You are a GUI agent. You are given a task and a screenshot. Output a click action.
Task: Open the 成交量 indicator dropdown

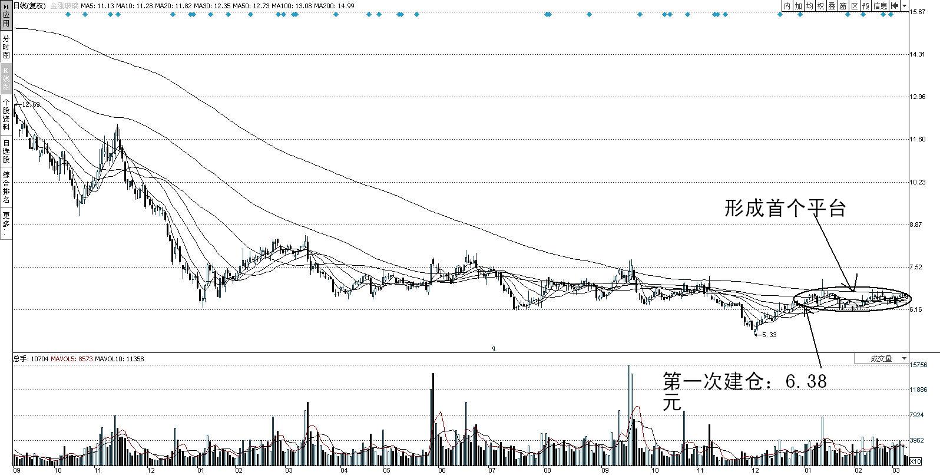point(882,358)
